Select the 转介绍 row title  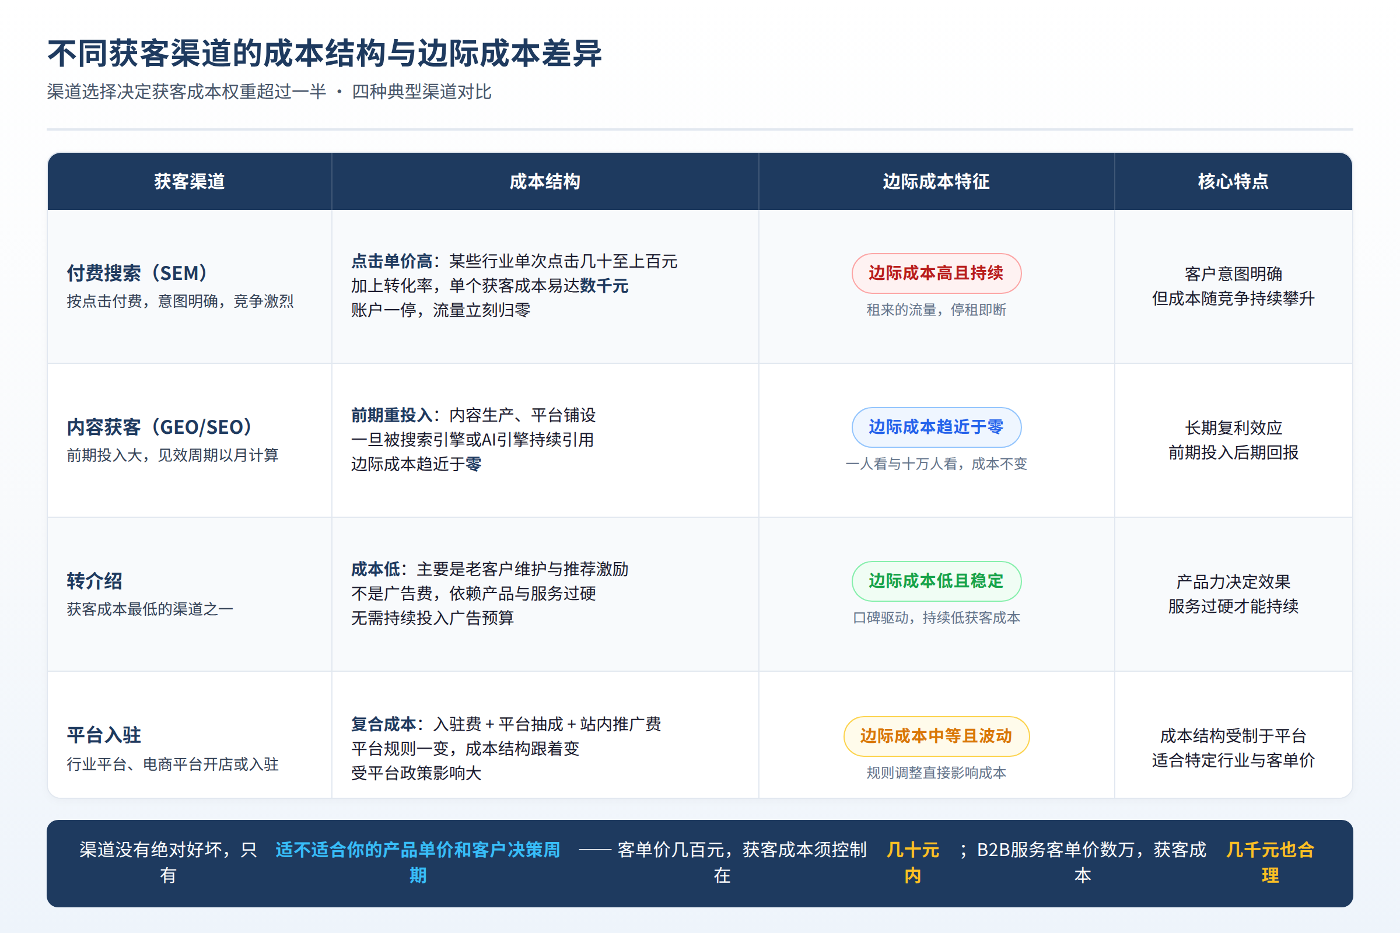94,581
